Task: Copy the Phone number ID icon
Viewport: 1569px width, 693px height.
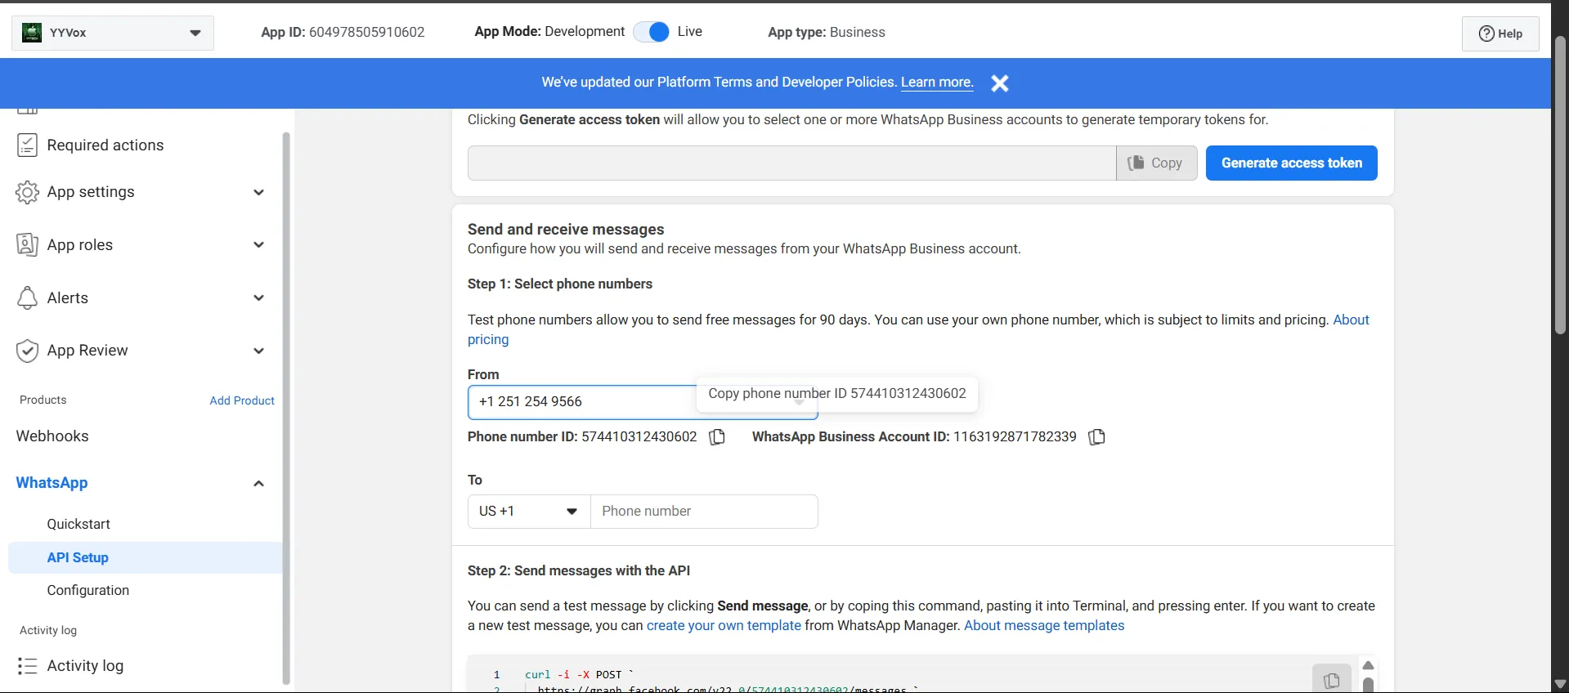Action: coord(717,437)
